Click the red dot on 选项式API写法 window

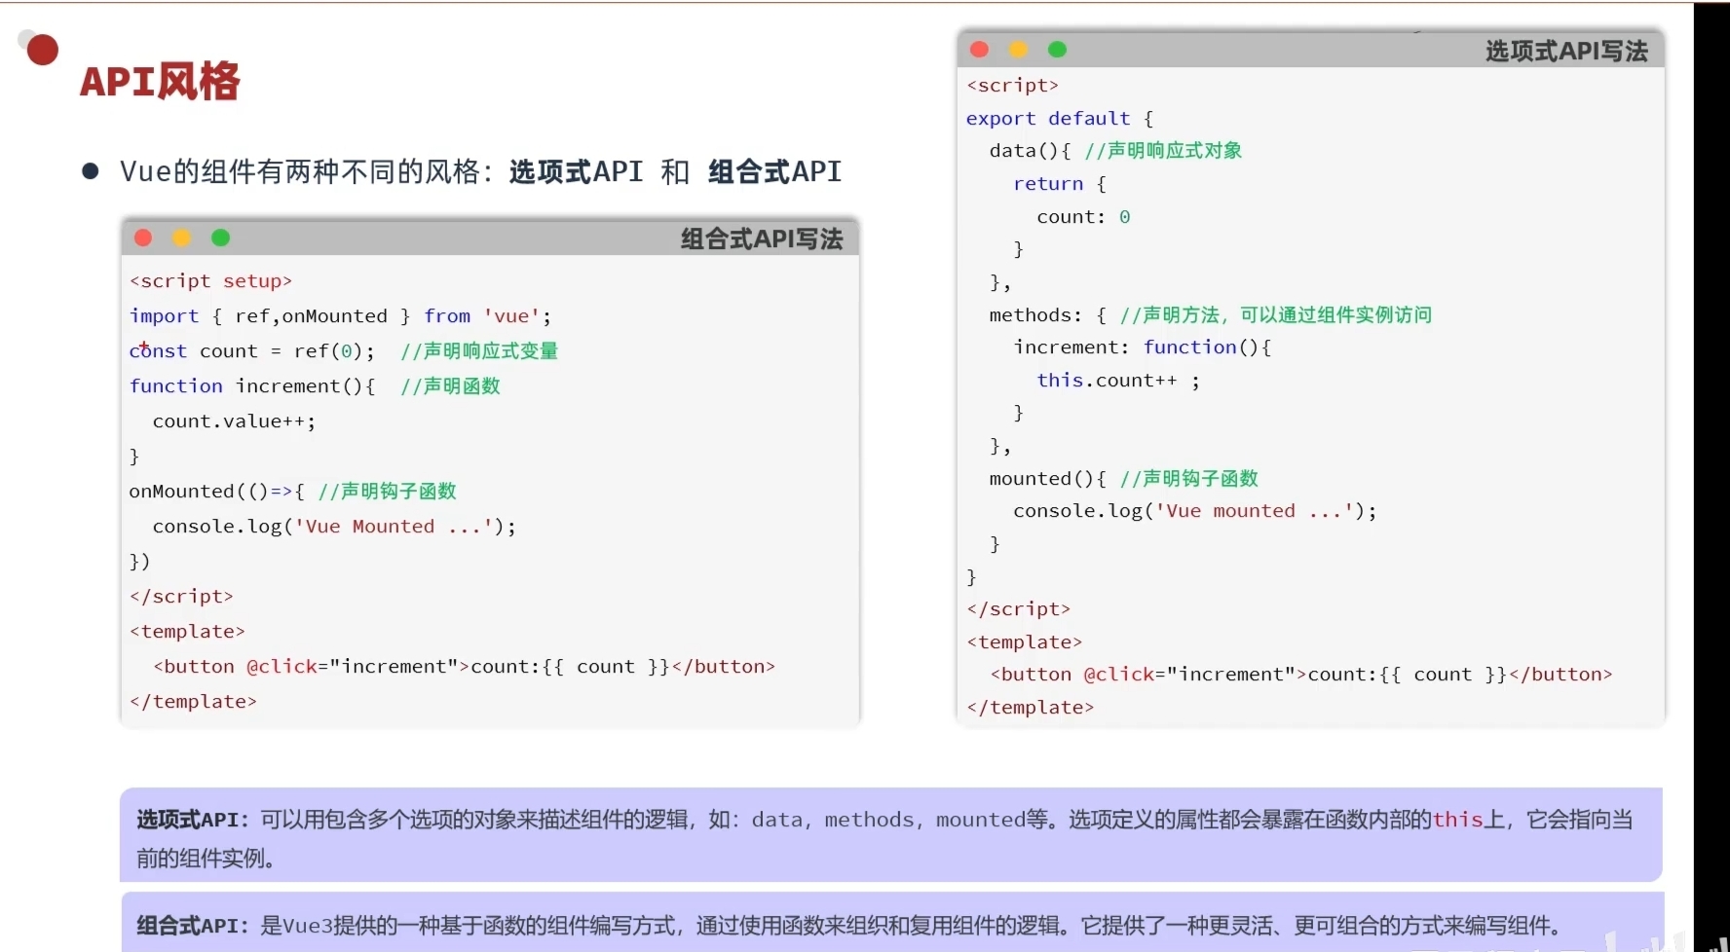tap(980, 50)
